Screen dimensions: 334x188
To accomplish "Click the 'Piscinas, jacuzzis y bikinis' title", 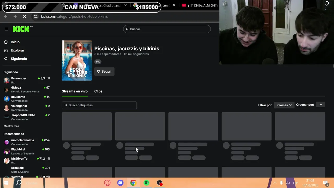I will coord(127,49).
